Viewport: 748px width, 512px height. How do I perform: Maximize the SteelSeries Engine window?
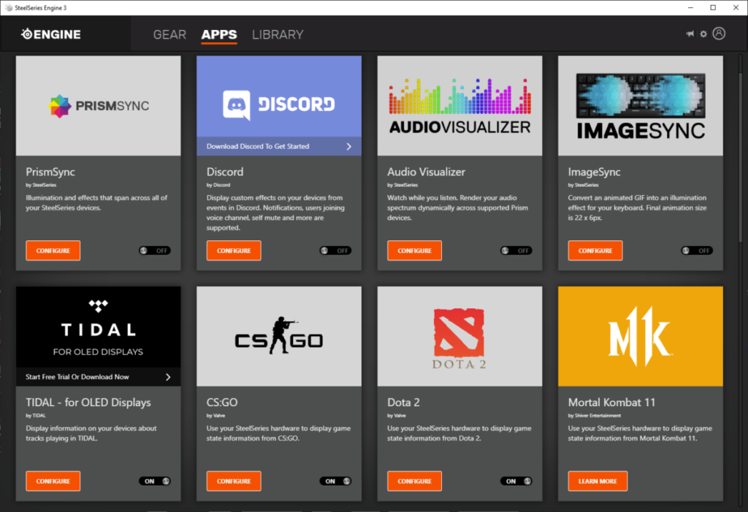[713, 7]
